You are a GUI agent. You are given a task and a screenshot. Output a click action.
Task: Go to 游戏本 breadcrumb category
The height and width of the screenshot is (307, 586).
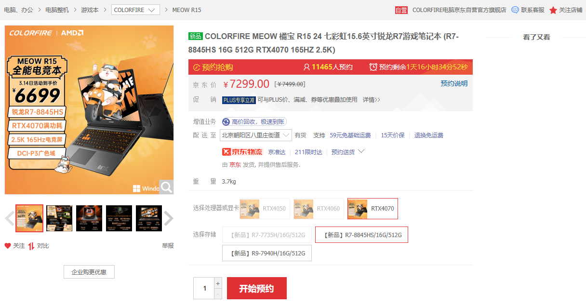click(90, 10)
